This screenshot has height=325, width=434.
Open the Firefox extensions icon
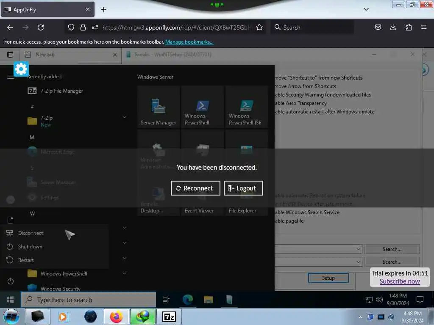(409, 27)
